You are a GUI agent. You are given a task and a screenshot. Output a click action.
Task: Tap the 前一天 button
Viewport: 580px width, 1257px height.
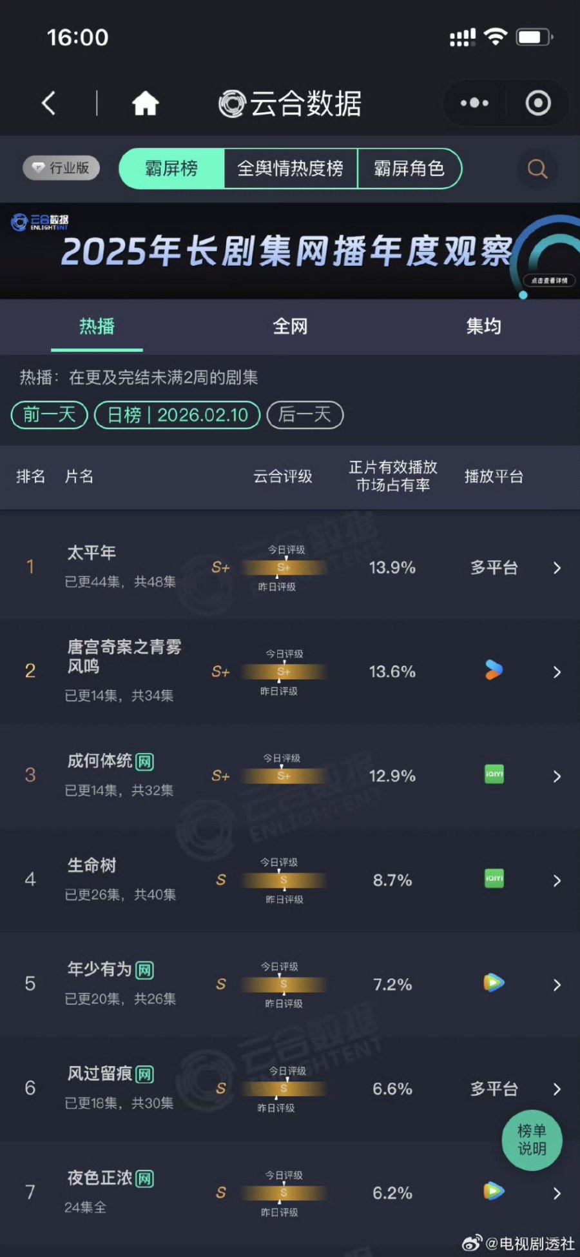point(50,415)
